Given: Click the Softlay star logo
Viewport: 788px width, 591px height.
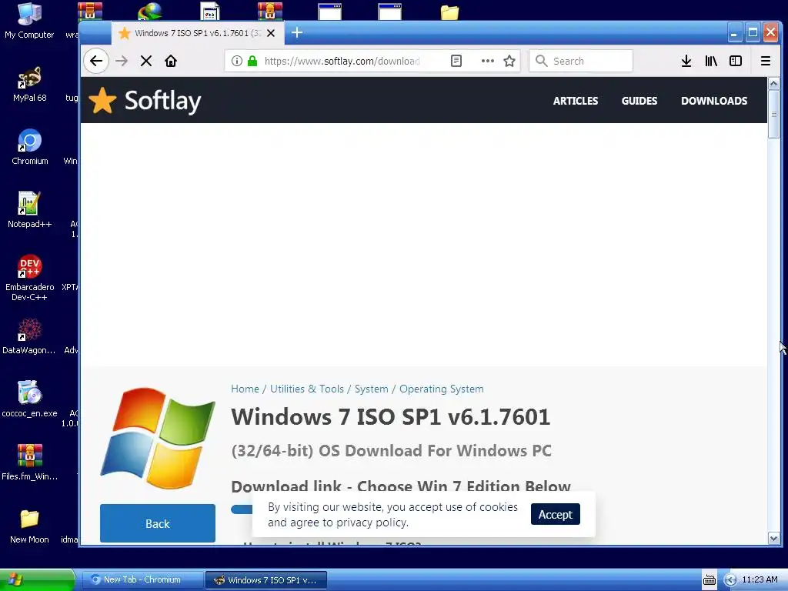Looking at the screenshot, I should point(102,101).
